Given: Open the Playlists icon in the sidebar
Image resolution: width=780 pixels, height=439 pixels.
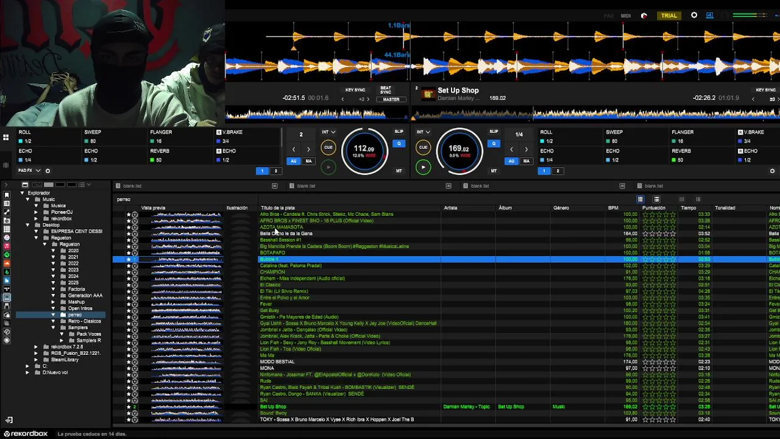Looking at the screenshot, I should pyautogui.click(x=7, y=203).
